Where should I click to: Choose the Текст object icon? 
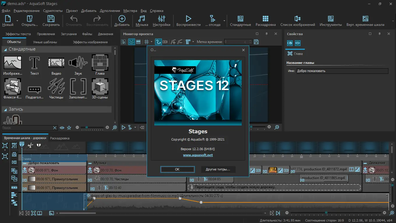[x=34, y=62]
